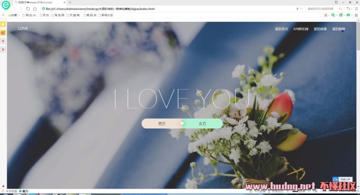
Task: Click the back navigation arrow
Action: click(x=15, y=9)
